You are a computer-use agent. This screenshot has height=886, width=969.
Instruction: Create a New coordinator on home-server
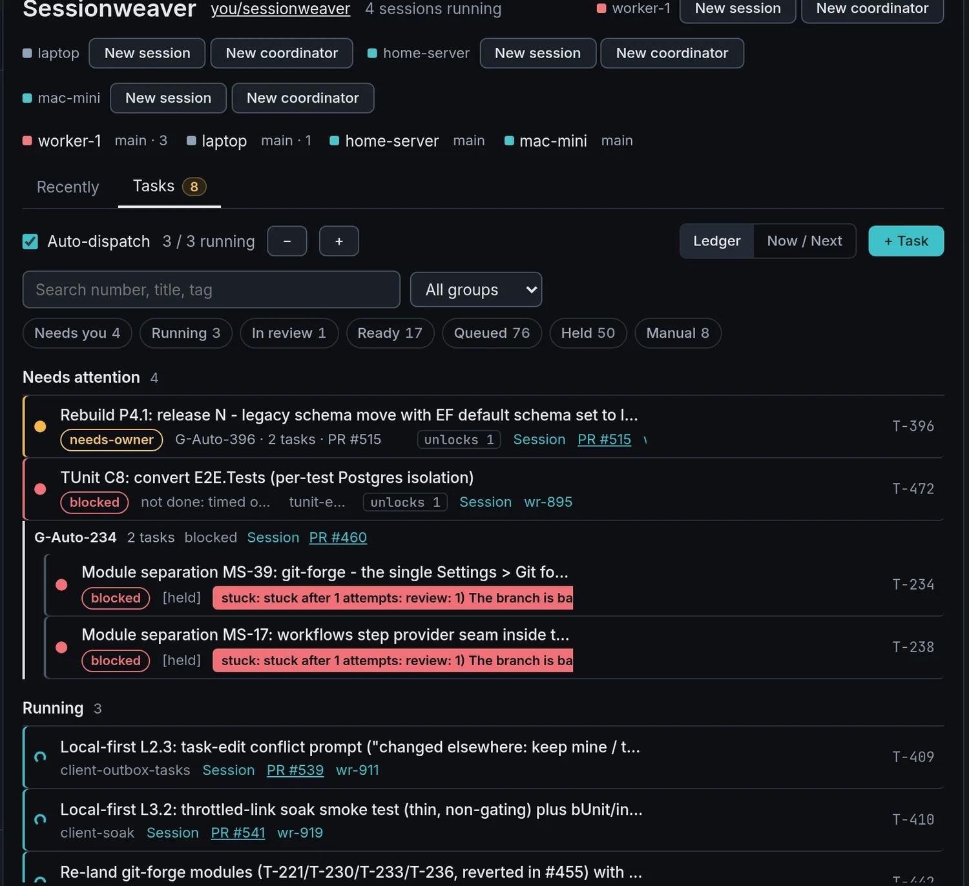(672, 53)
